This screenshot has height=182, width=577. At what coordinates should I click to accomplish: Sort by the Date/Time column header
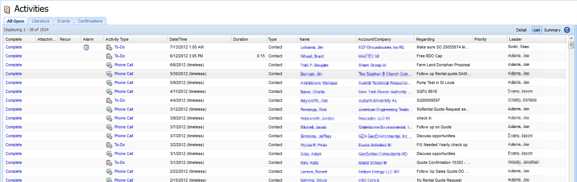178,39
